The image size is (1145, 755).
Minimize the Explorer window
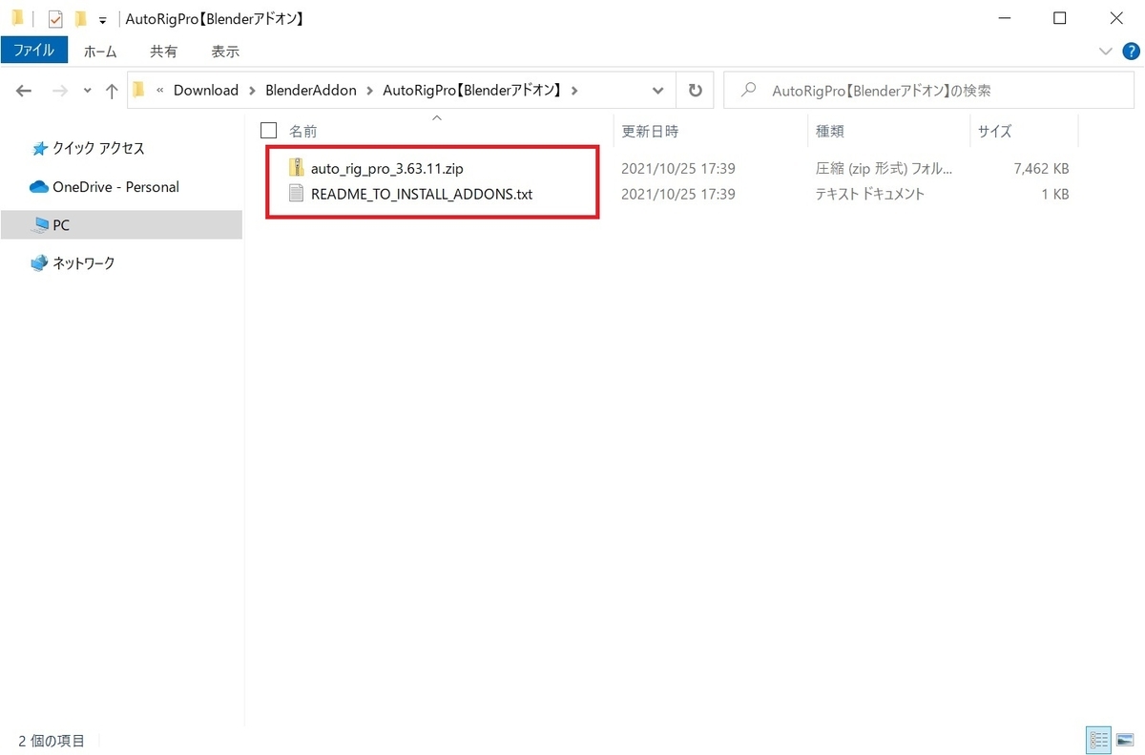click(x=1005, y=18)
